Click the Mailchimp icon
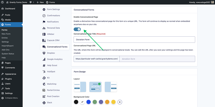215x107 pixels. (44, 84)
